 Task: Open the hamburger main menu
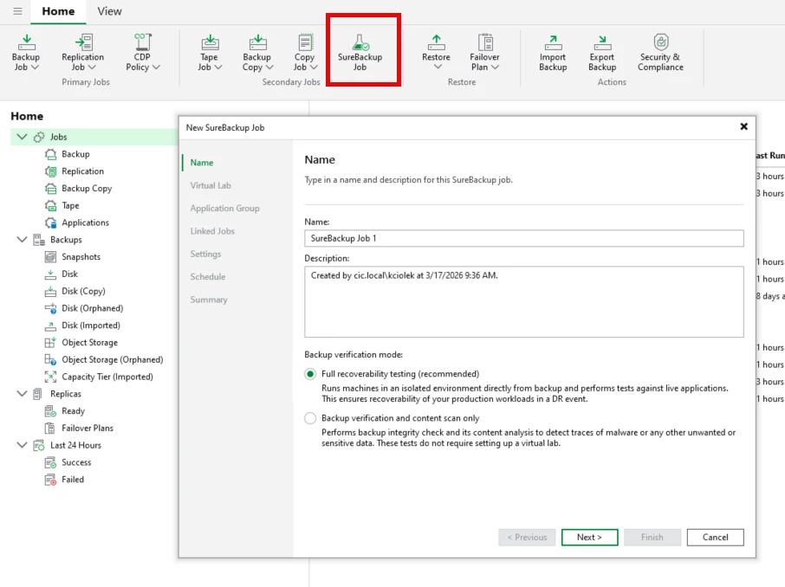[17, 11]
